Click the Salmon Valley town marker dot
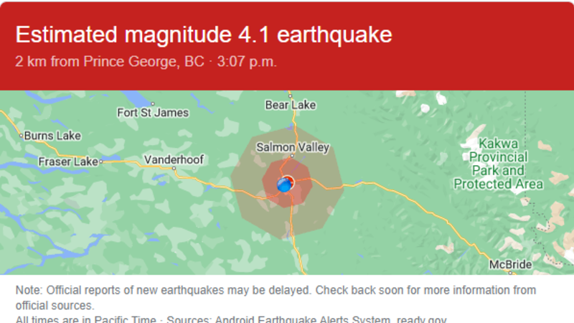Viewport: 574px width, 323px height. (292, 156)
